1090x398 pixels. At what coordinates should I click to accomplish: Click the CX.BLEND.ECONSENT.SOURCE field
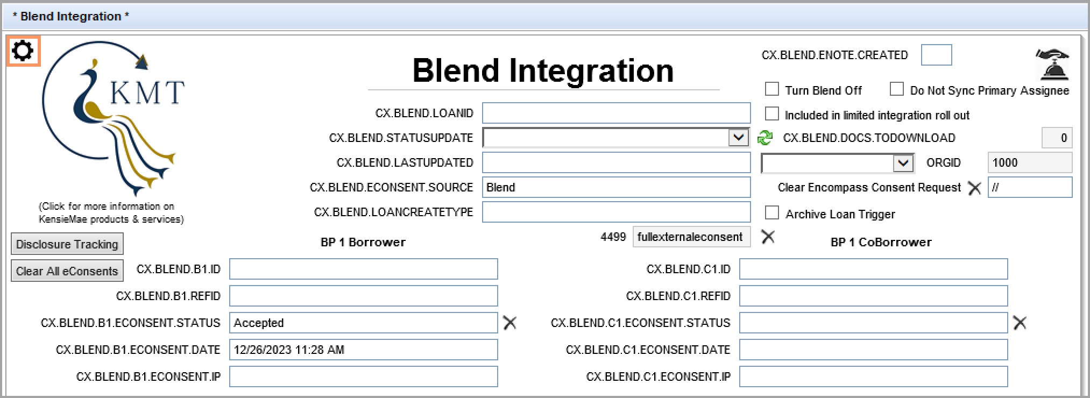click(616, 187)
